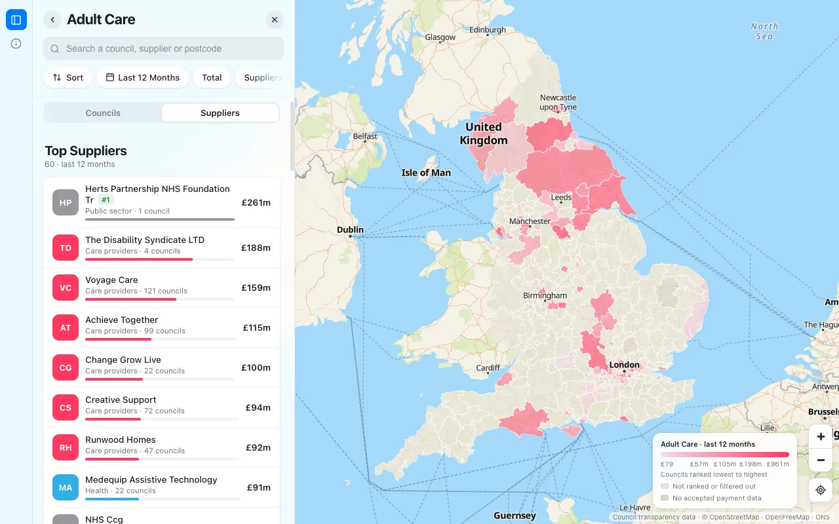Open Medequip Assistive Technology supplier row
The width and height of the screenshot is (839, 524).
coord(162,487)
